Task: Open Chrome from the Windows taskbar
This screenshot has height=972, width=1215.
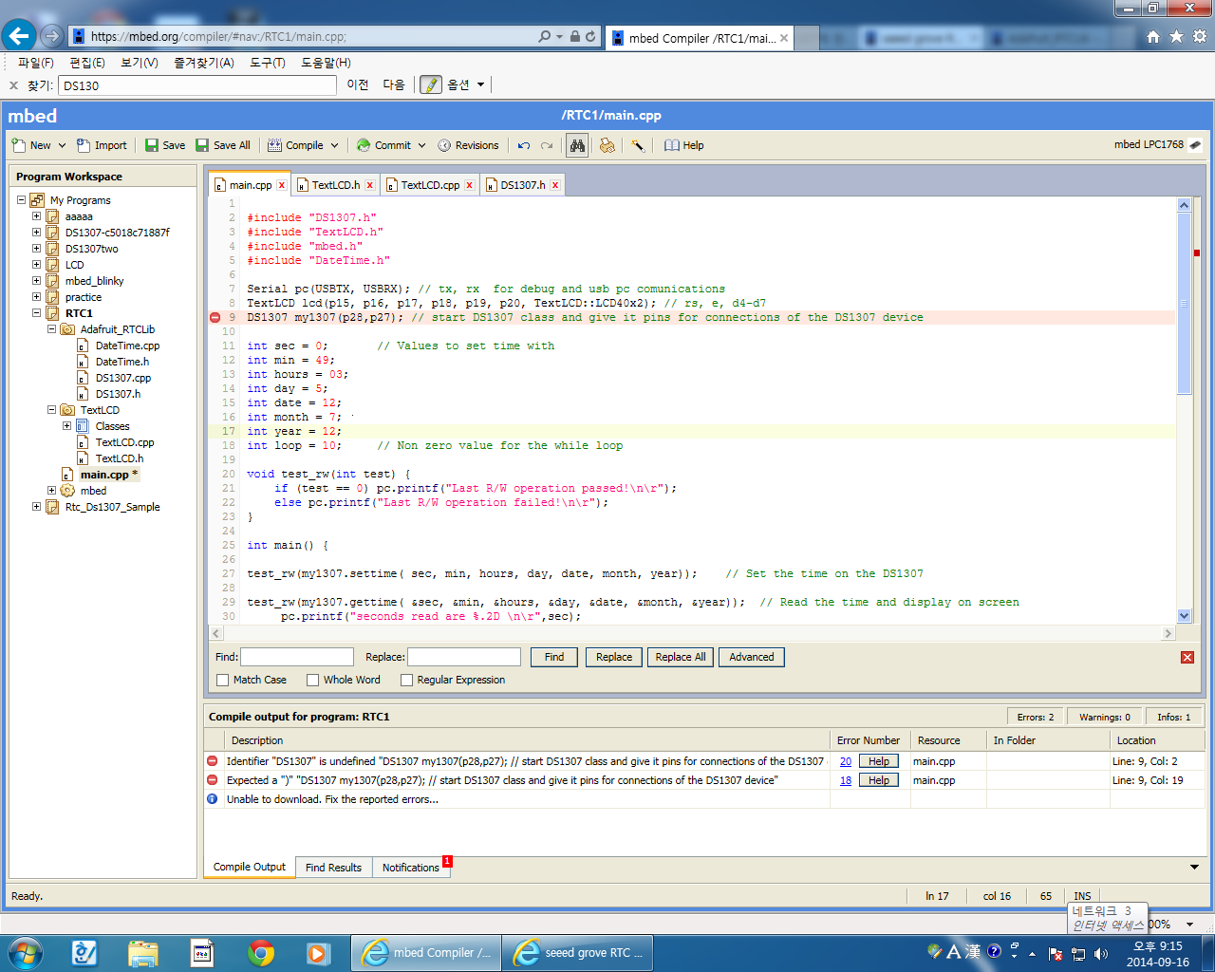Action: [261, 952]
